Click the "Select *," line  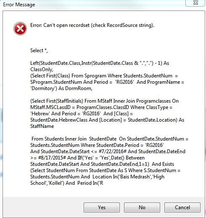click(x=39, y=51)
